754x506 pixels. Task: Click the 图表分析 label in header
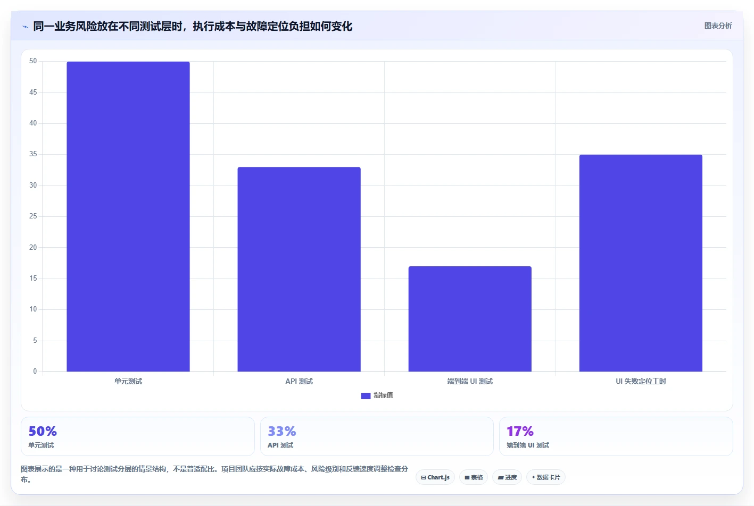[x=718, y=26]
